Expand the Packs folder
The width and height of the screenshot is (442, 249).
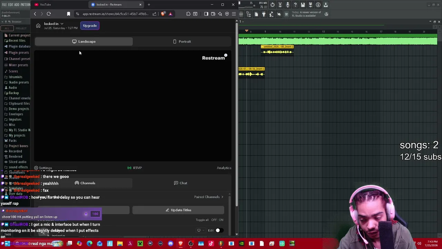[x=10, y=141]
